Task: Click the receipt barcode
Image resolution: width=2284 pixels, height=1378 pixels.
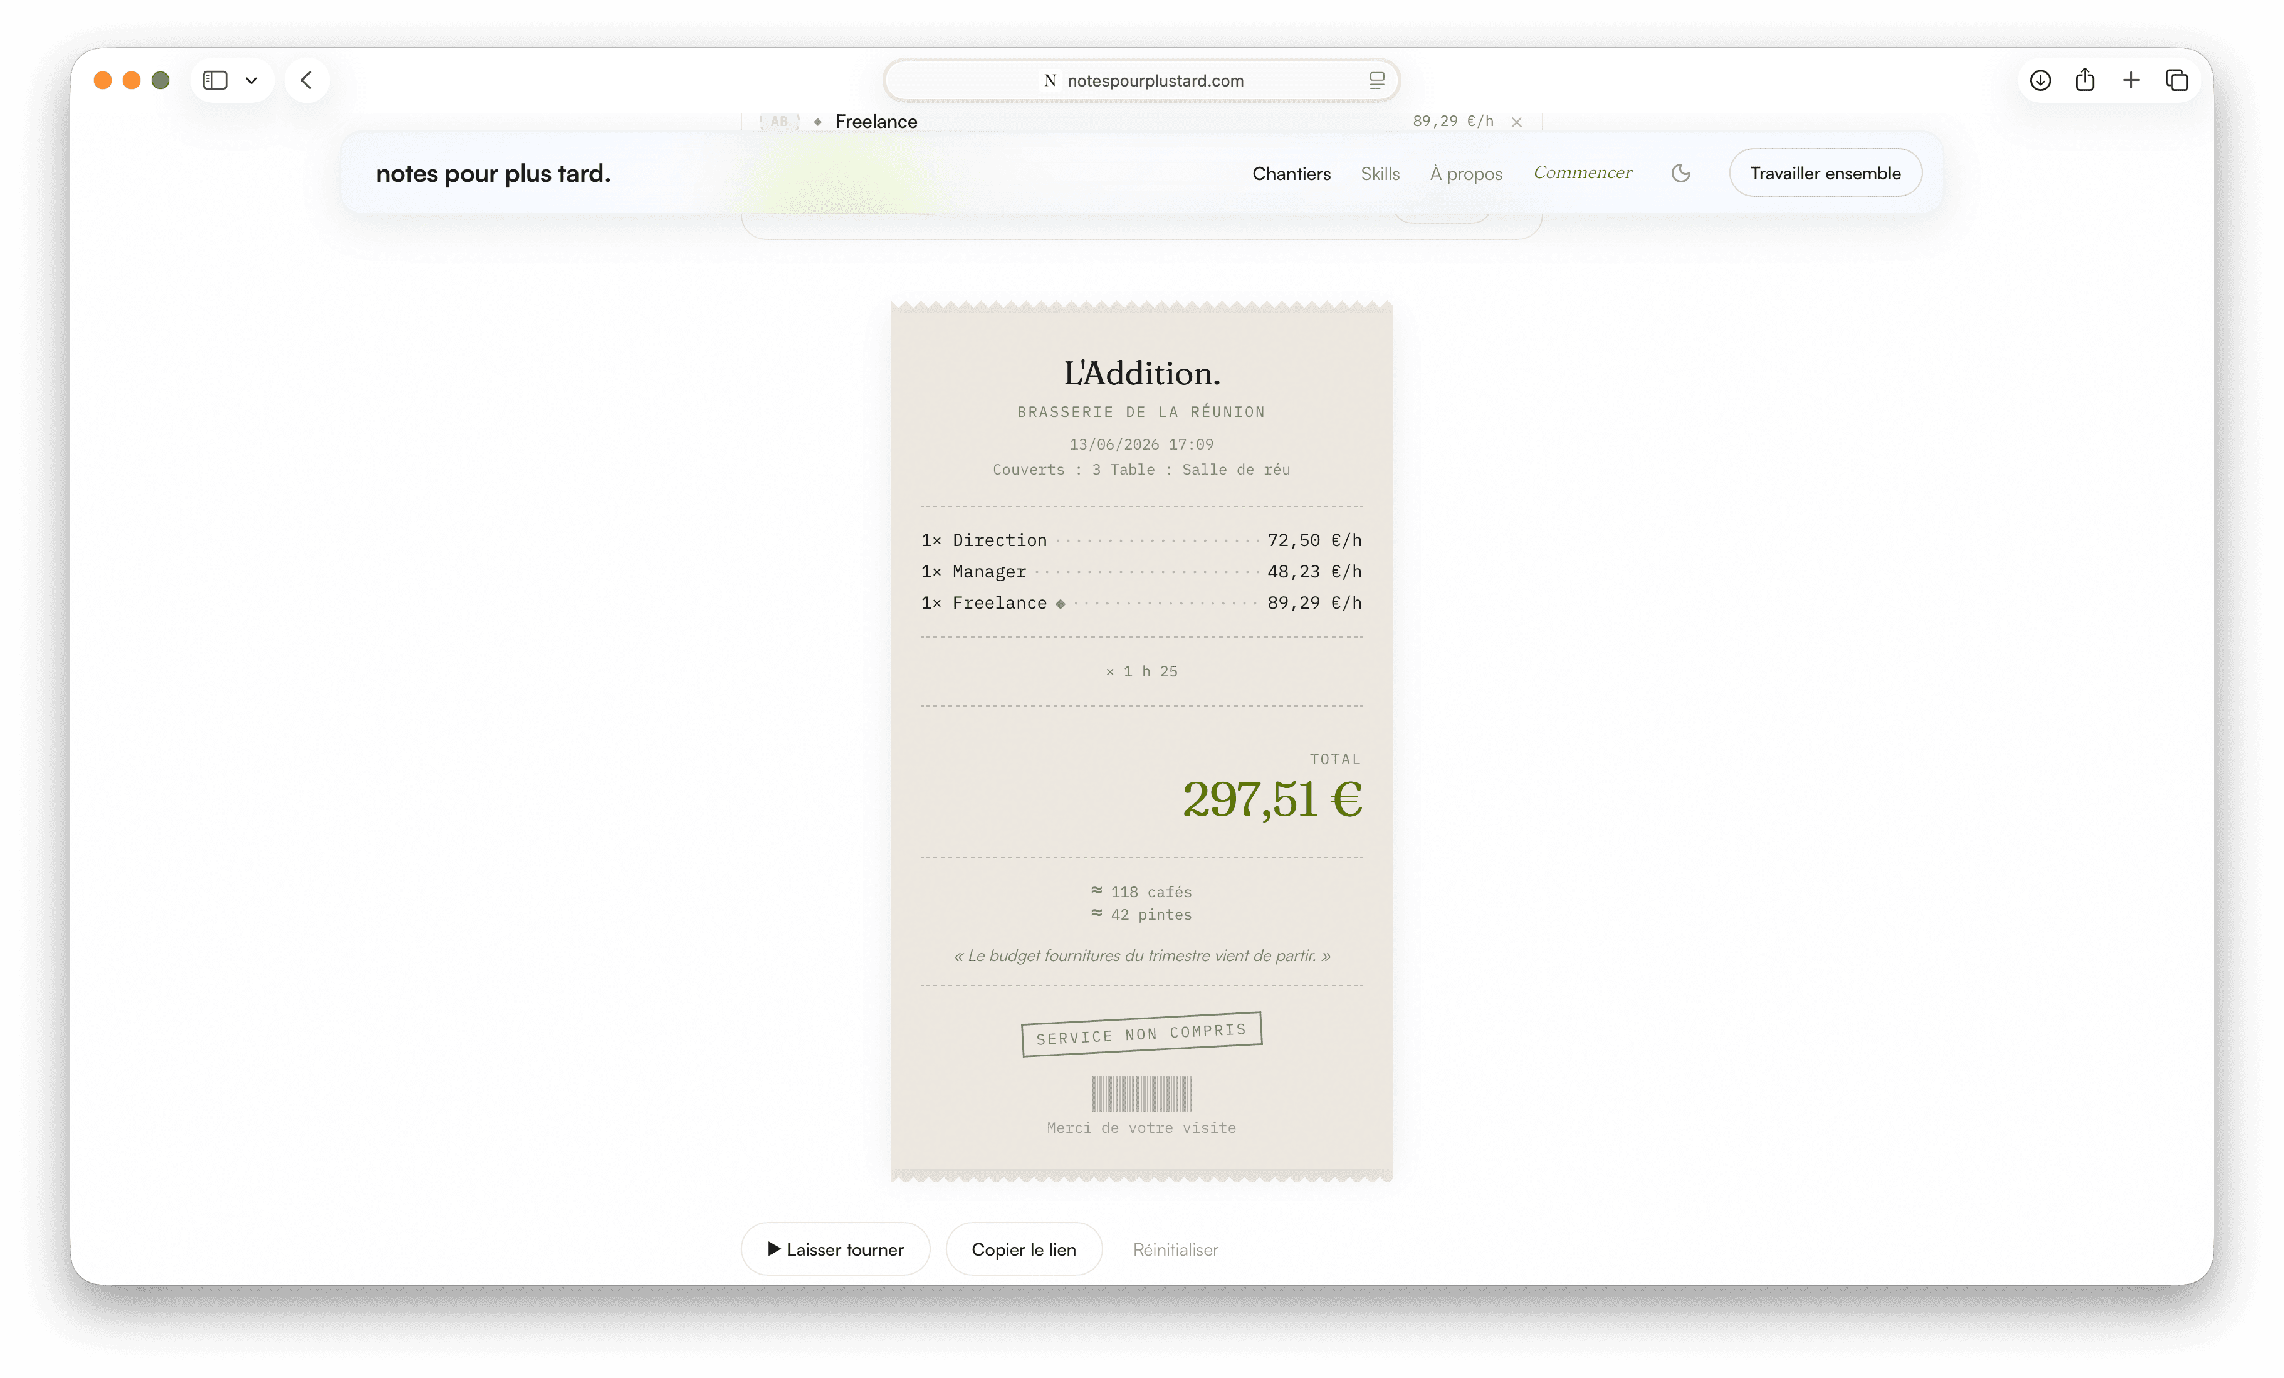Action: point(1141,1094)
